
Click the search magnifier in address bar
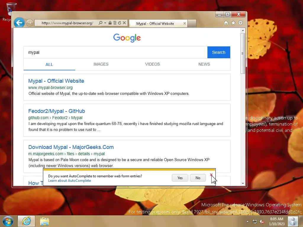point(100,23)
